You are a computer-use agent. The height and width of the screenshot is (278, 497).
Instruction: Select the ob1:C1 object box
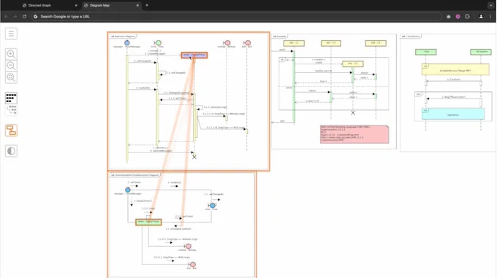pos(294,43)
